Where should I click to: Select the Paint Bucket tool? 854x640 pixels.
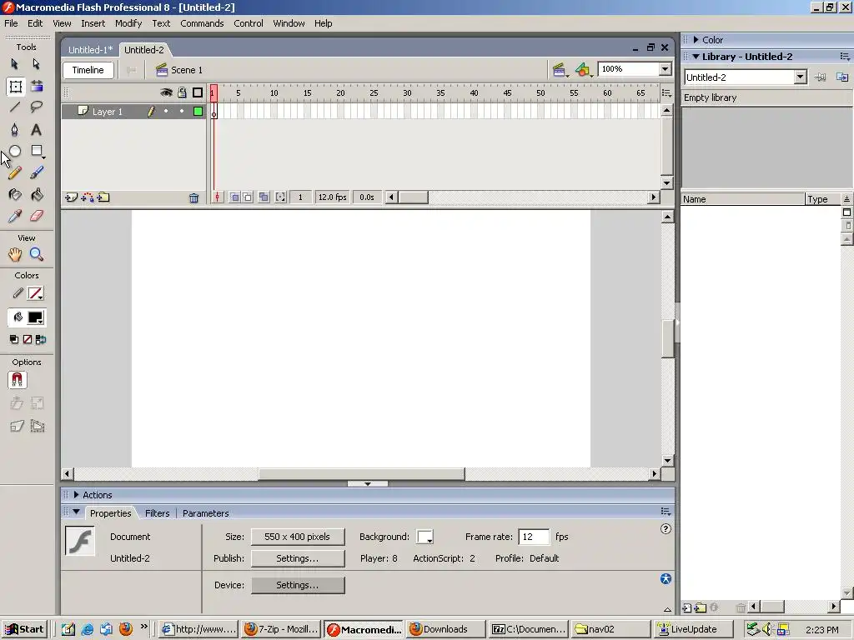pyautogui.click(x=37, y=194)
